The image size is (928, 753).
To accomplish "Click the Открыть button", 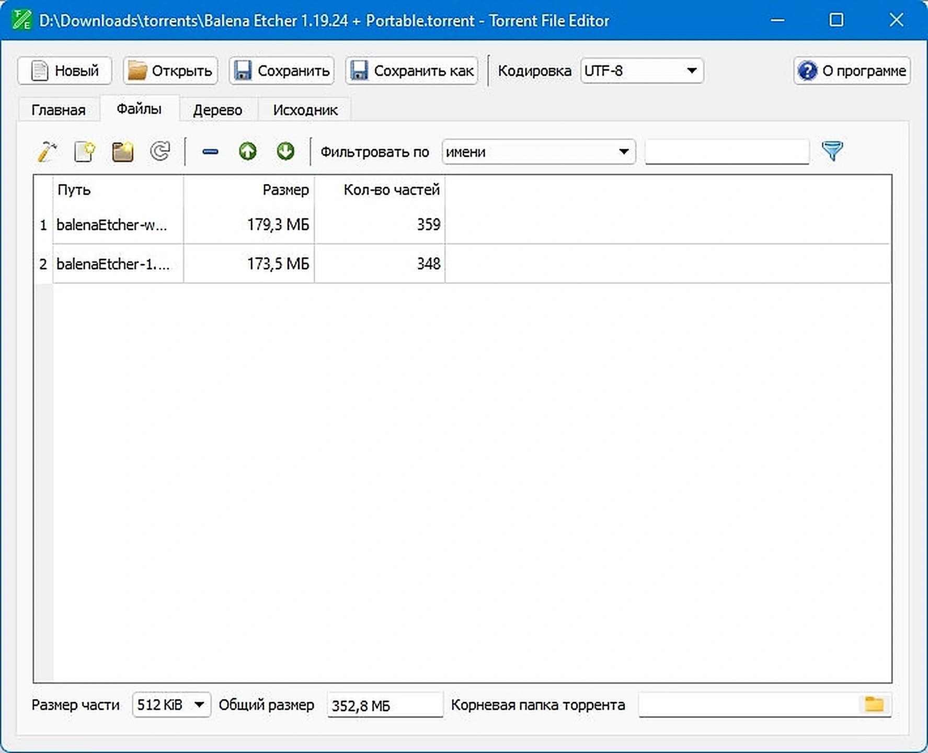I will click(170, 71).
